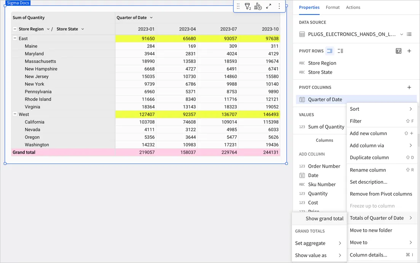Add the Quantity column from the list

point(318,194)
